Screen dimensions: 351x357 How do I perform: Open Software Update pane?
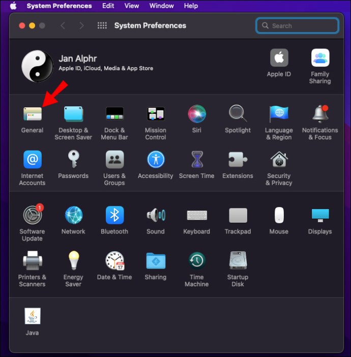pyautogui.click(x=33, y=215)
